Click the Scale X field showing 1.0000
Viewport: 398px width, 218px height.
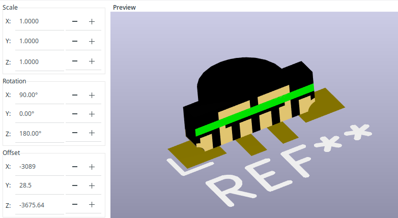click(x=40, y=21)
